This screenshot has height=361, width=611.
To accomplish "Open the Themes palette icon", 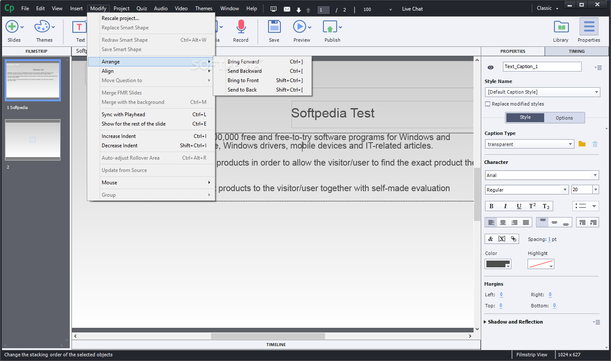I will [x=42, y=27].
